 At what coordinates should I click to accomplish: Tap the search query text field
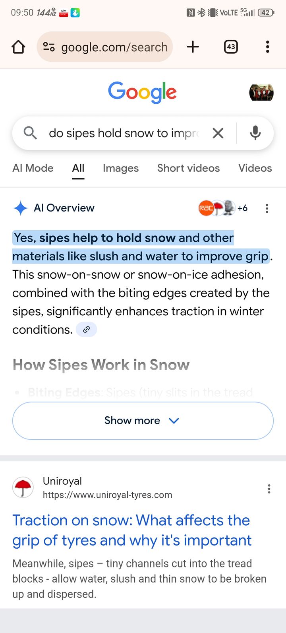click(123, 133)
